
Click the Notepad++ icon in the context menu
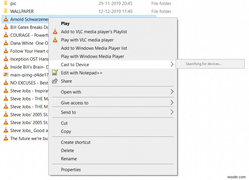[x=55, y=73]
